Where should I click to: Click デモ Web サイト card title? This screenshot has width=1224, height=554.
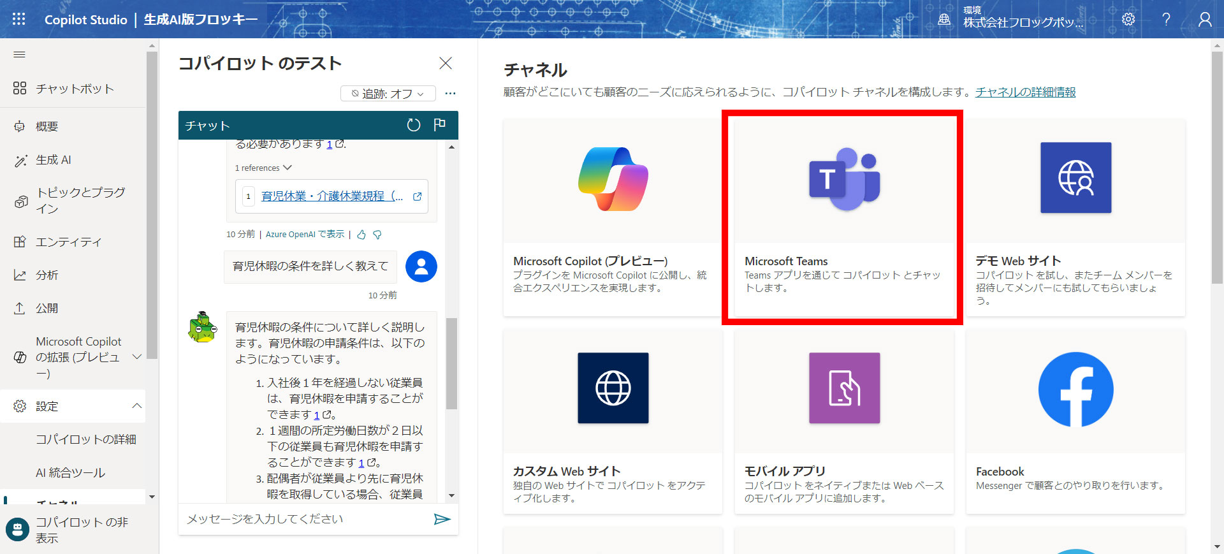click(x=1018, y=261)
